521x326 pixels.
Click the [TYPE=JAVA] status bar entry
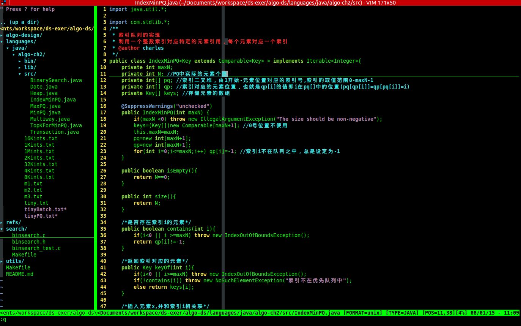point(402,313)
